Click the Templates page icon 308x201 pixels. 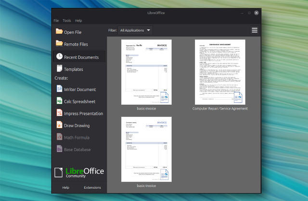[59, 68]
